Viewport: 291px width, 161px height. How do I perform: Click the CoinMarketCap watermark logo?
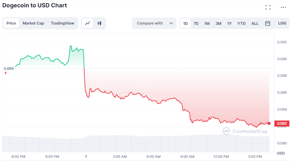pos(245,131)
